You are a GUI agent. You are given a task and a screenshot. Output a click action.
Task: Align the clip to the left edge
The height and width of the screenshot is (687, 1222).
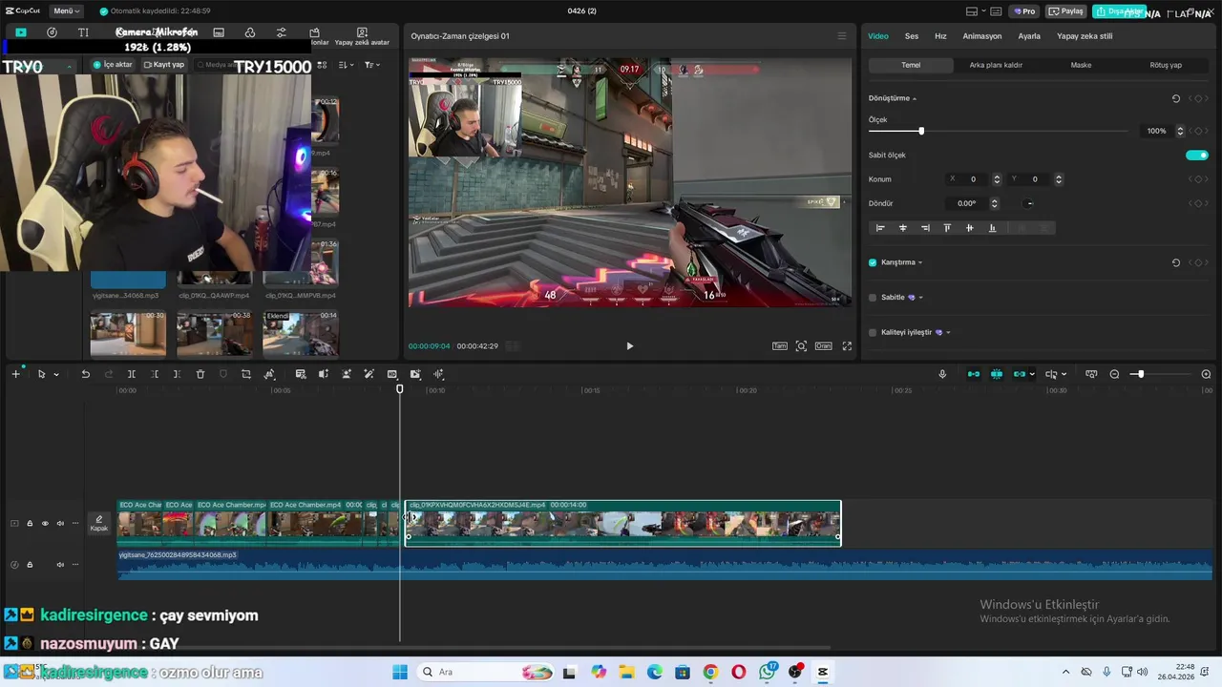point(880,228)
